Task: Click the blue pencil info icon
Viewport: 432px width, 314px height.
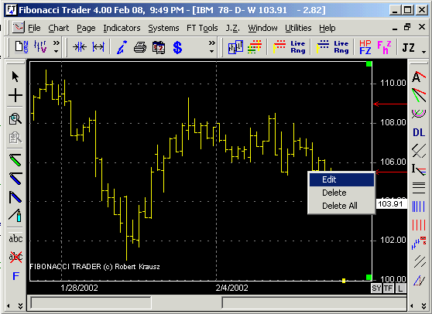Action: click(x=122, y=47)
